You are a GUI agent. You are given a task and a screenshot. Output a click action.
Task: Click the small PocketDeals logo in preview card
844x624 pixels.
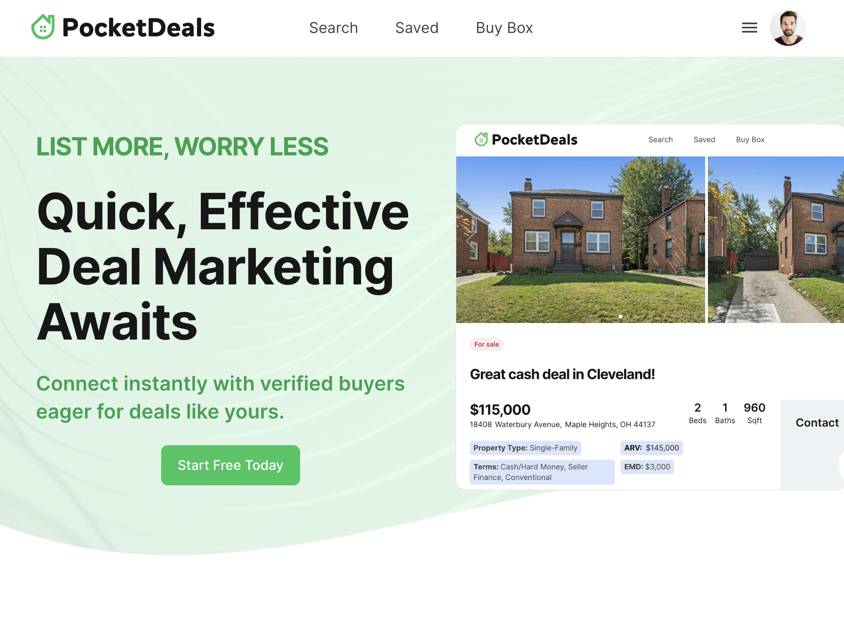click(481, 139)
